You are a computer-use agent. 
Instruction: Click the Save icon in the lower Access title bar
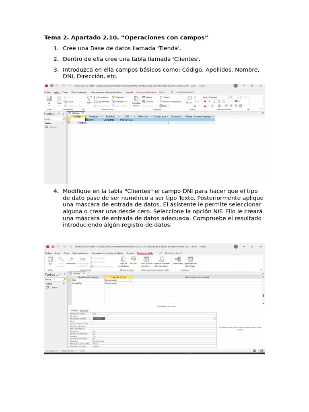(x=53, y=247)
